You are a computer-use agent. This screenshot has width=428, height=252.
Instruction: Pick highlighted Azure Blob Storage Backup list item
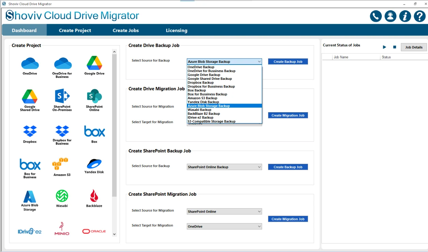click(x=225, y=106)
